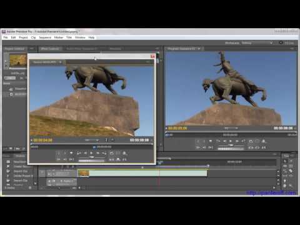
Task: Select the Selection tool in Tools panel
Action: (285, 161)
